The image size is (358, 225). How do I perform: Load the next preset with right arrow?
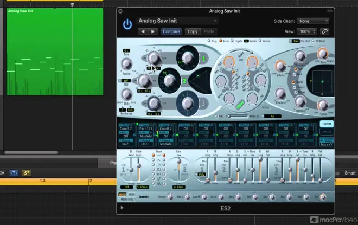153,31
